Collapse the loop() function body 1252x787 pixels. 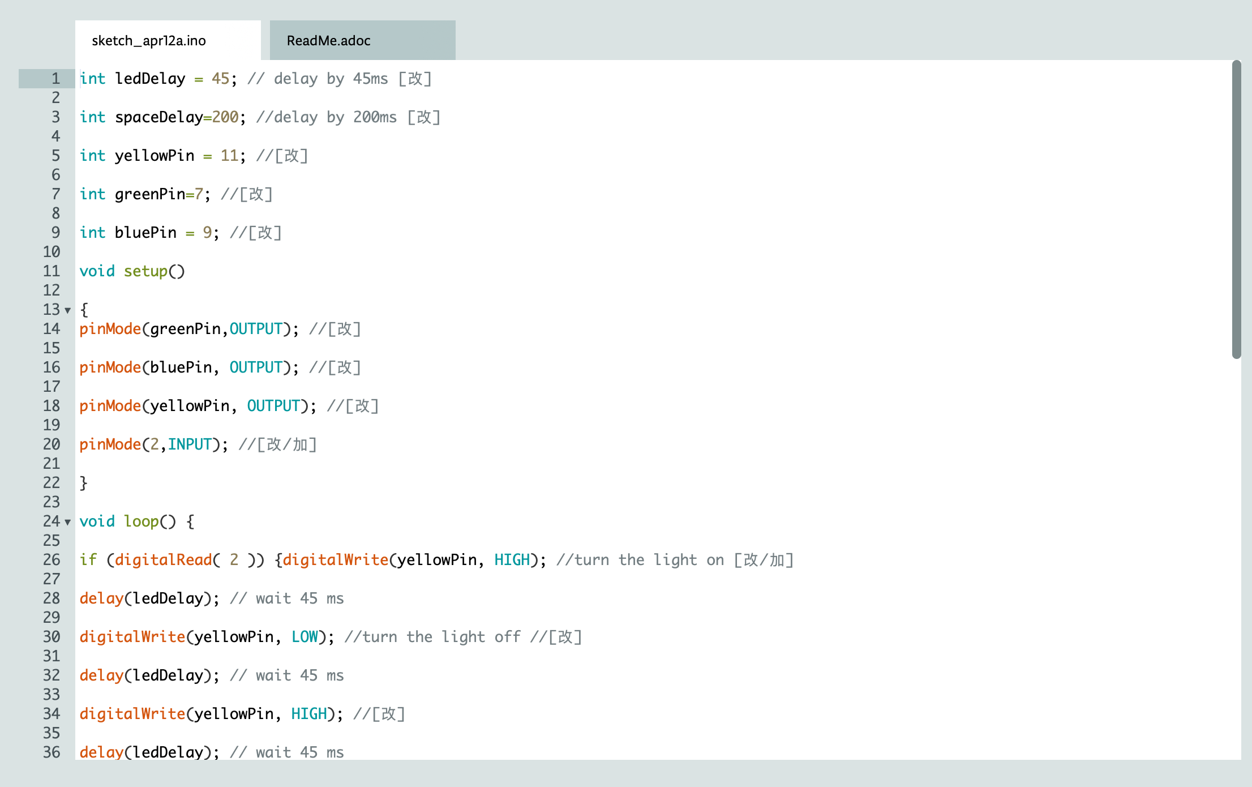pos(67,523)
